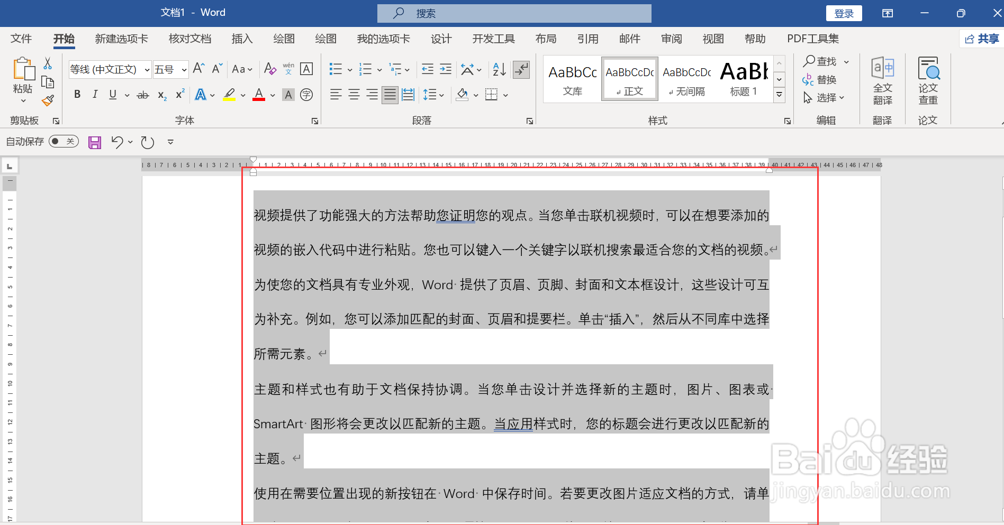Apply superscript formatting
The width and height of the screenshot is (1004, 525).
(x=180, y=95)
